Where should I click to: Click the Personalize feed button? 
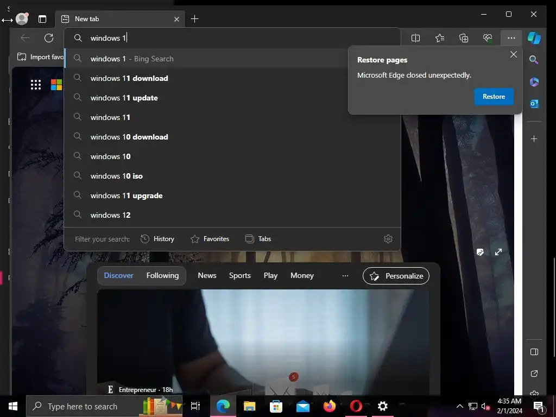point(396,276)
